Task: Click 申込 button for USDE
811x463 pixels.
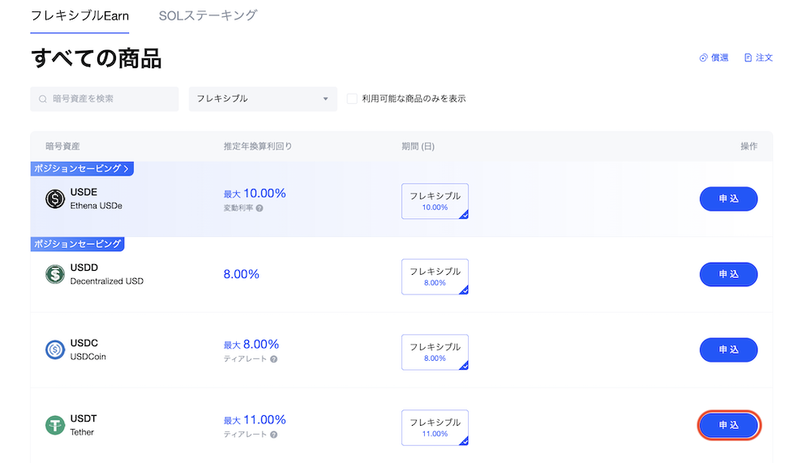Action: [728, 199]
